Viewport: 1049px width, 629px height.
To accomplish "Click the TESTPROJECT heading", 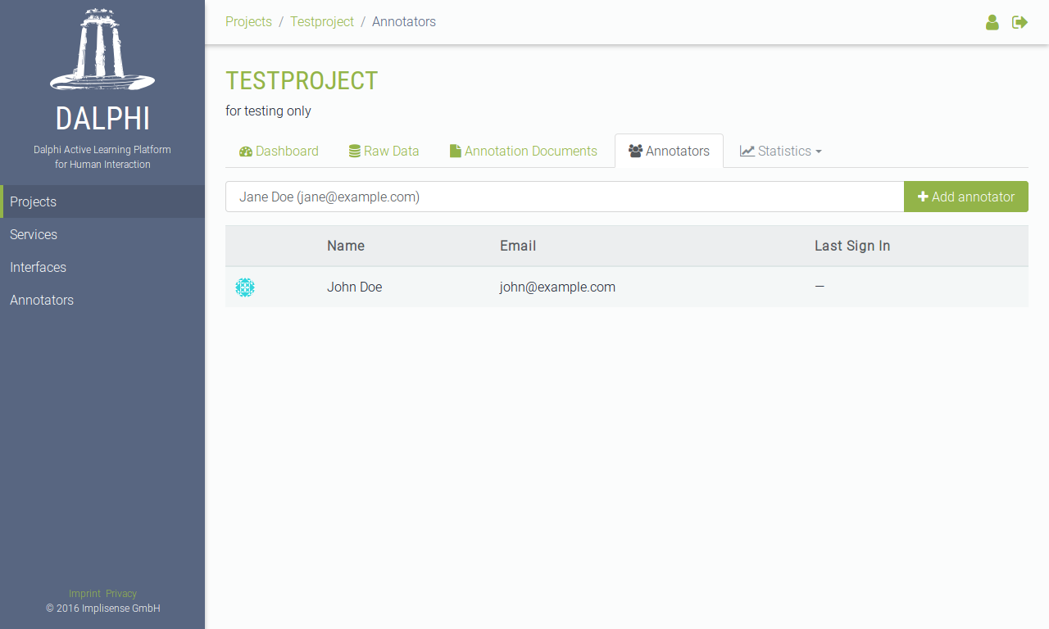I will pos(302,80).
